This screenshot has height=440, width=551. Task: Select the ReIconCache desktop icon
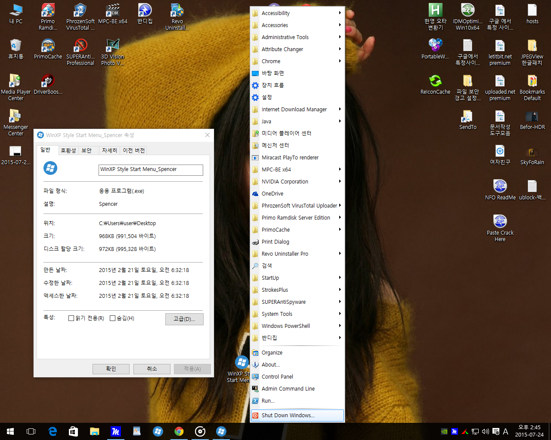[436, 84]
